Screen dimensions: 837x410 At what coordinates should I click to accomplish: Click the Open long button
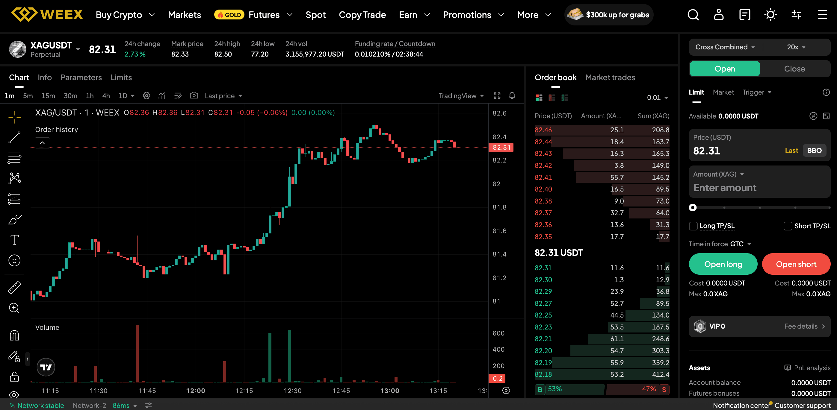[723, 264]
